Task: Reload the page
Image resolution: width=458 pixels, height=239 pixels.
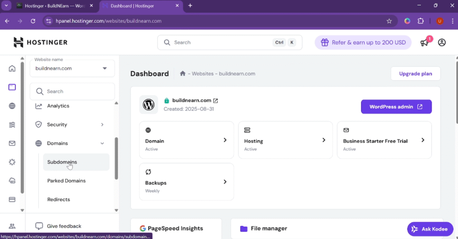Action: (33, 21)
